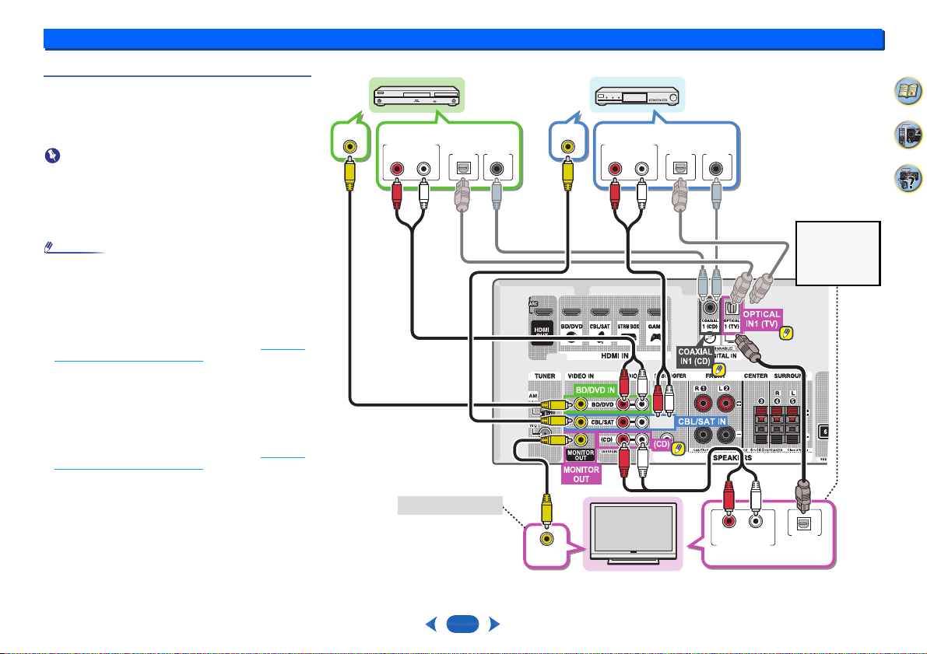The image size is (927, 654).
Task: Click the green BD/DVD IN label
Action: (595, 390)
